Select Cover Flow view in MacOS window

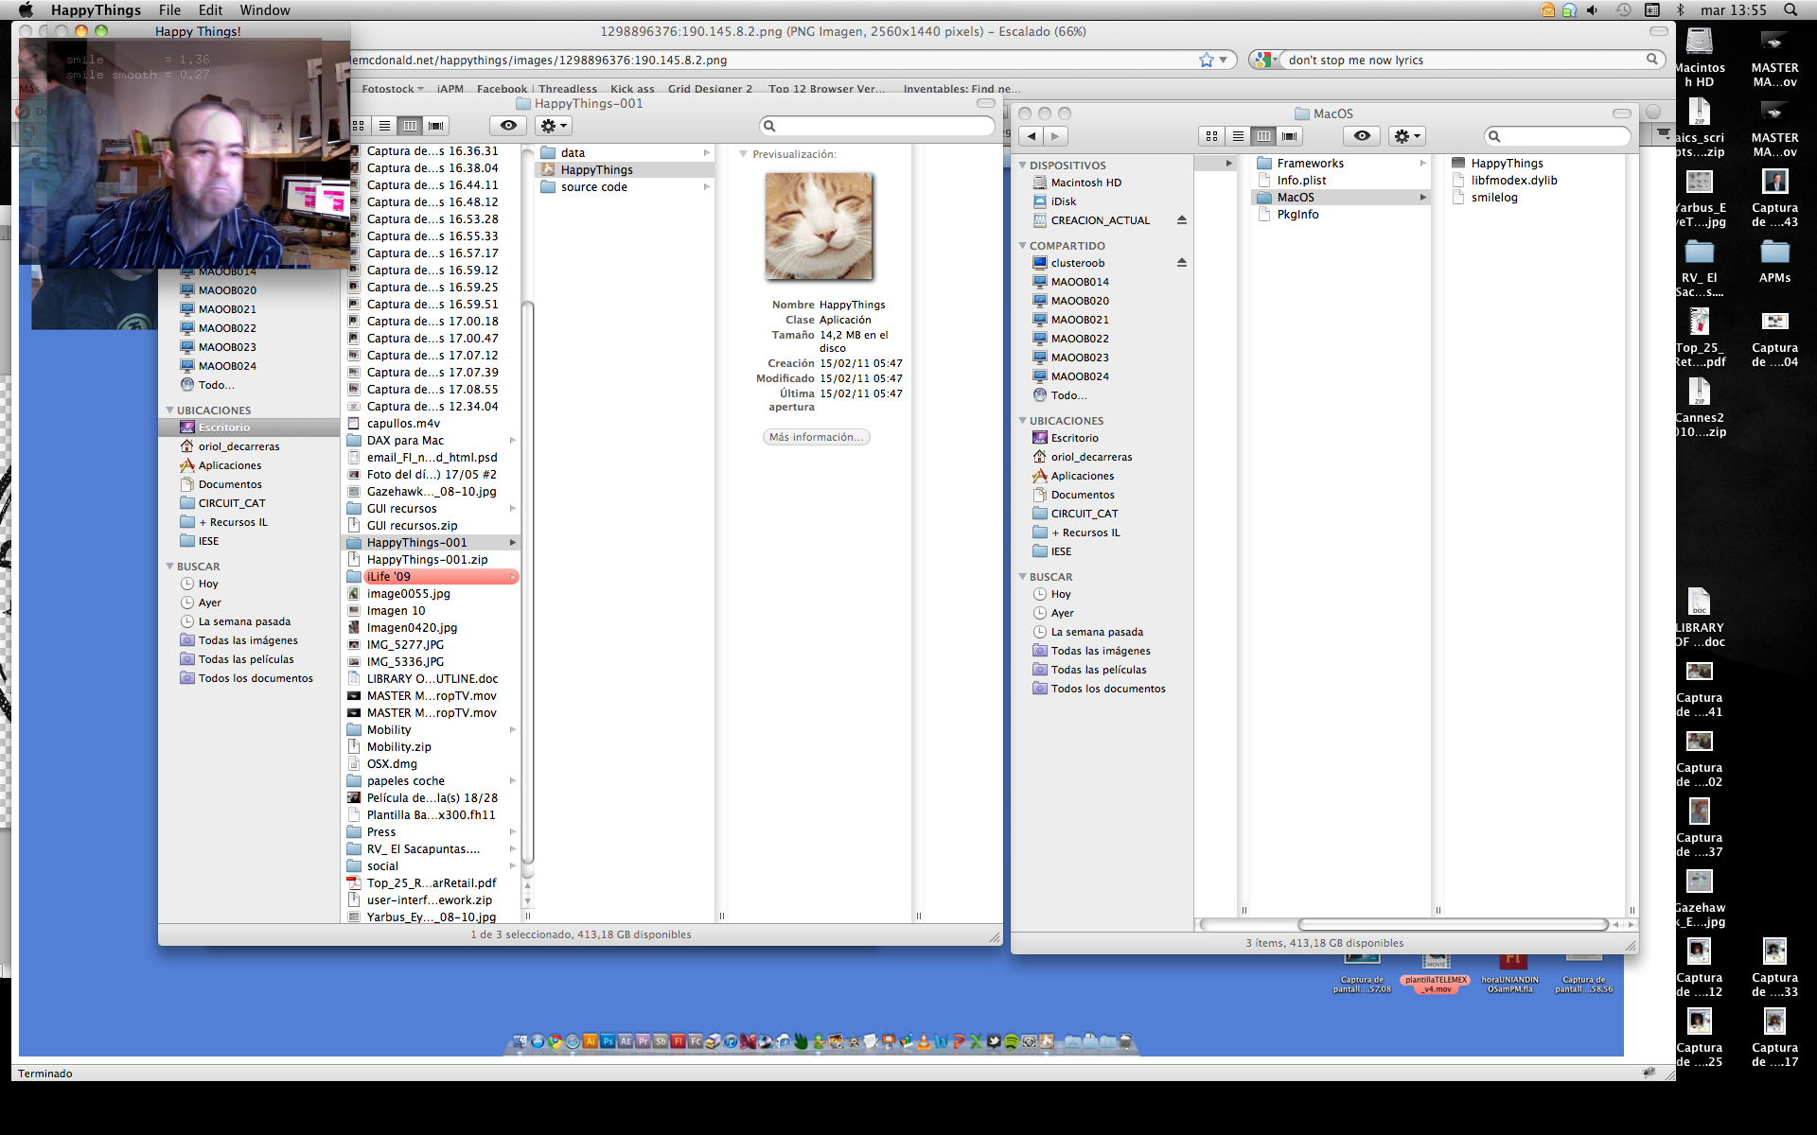coord(1289,136)
